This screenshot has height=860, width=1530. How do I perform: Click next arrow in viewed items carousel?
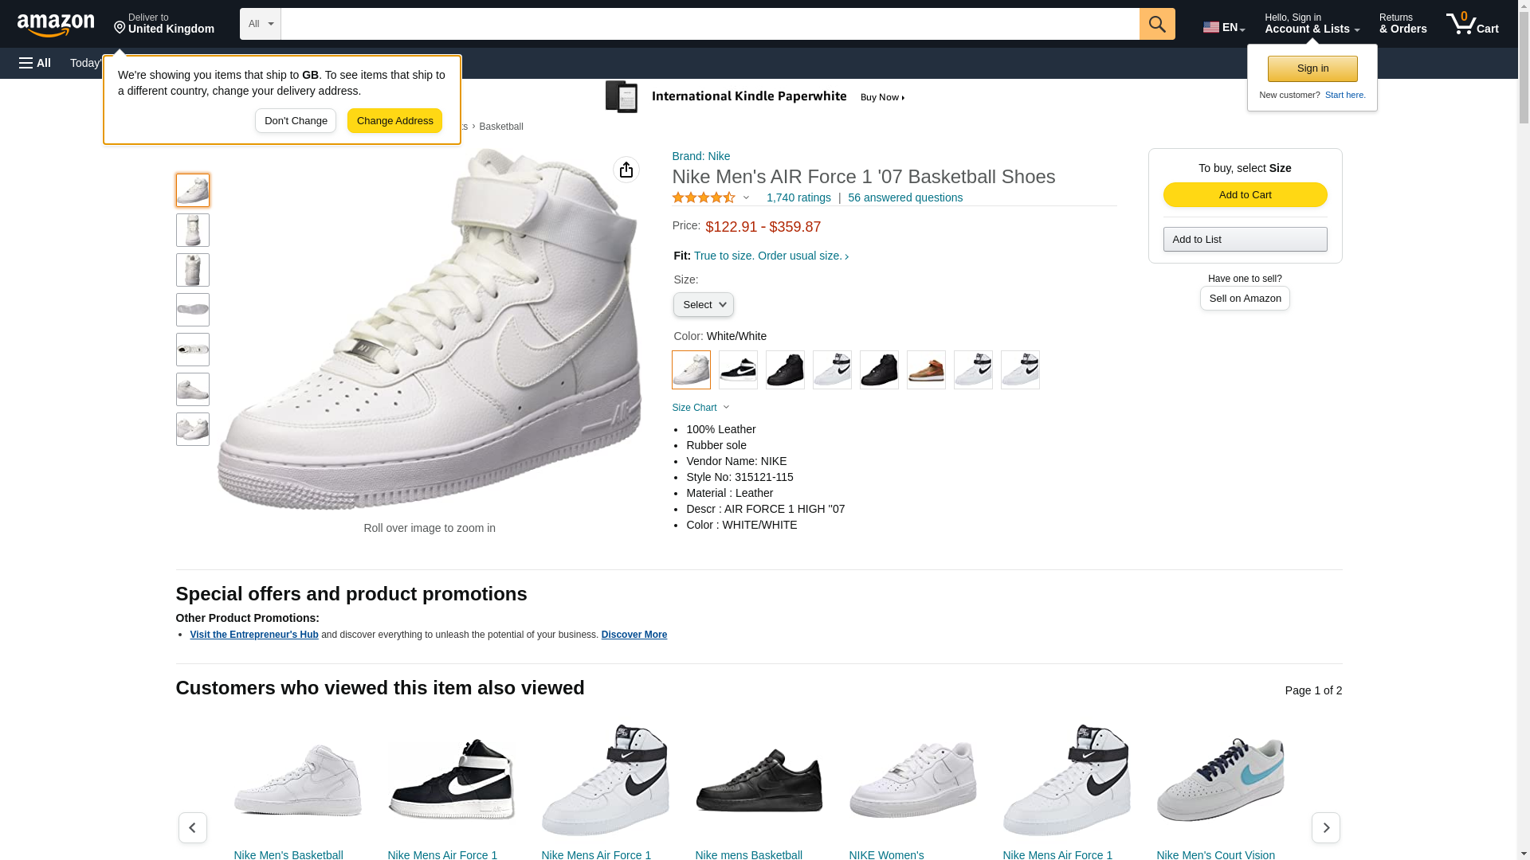coord(1326,827)
